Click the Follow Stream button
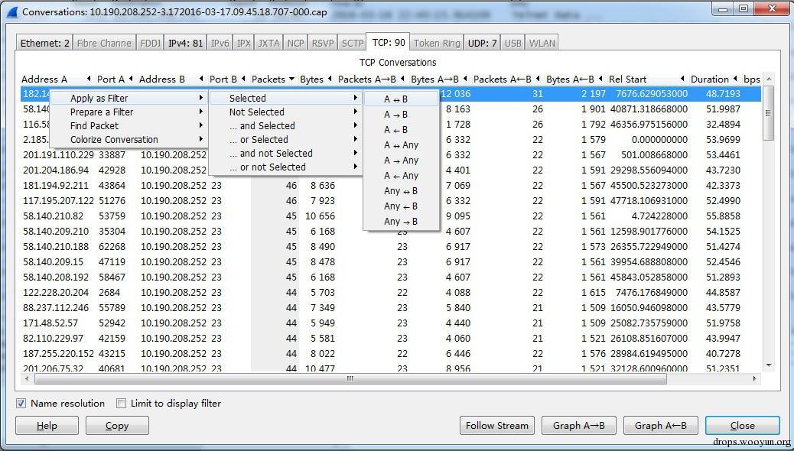 tap(496, 426)
